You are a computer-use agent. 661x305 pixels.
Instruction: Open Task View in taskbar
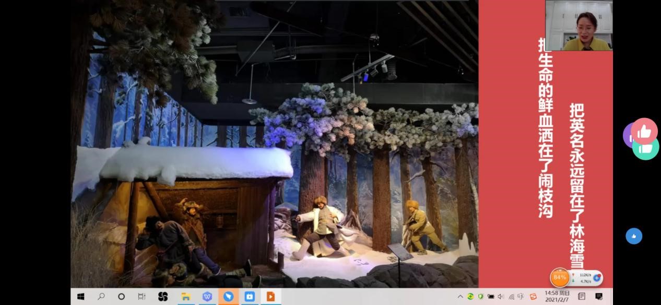(141, 297)
